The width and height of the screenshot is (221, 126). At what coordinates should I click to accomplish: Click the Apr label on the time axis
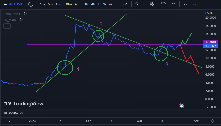(x=196, y=121)
